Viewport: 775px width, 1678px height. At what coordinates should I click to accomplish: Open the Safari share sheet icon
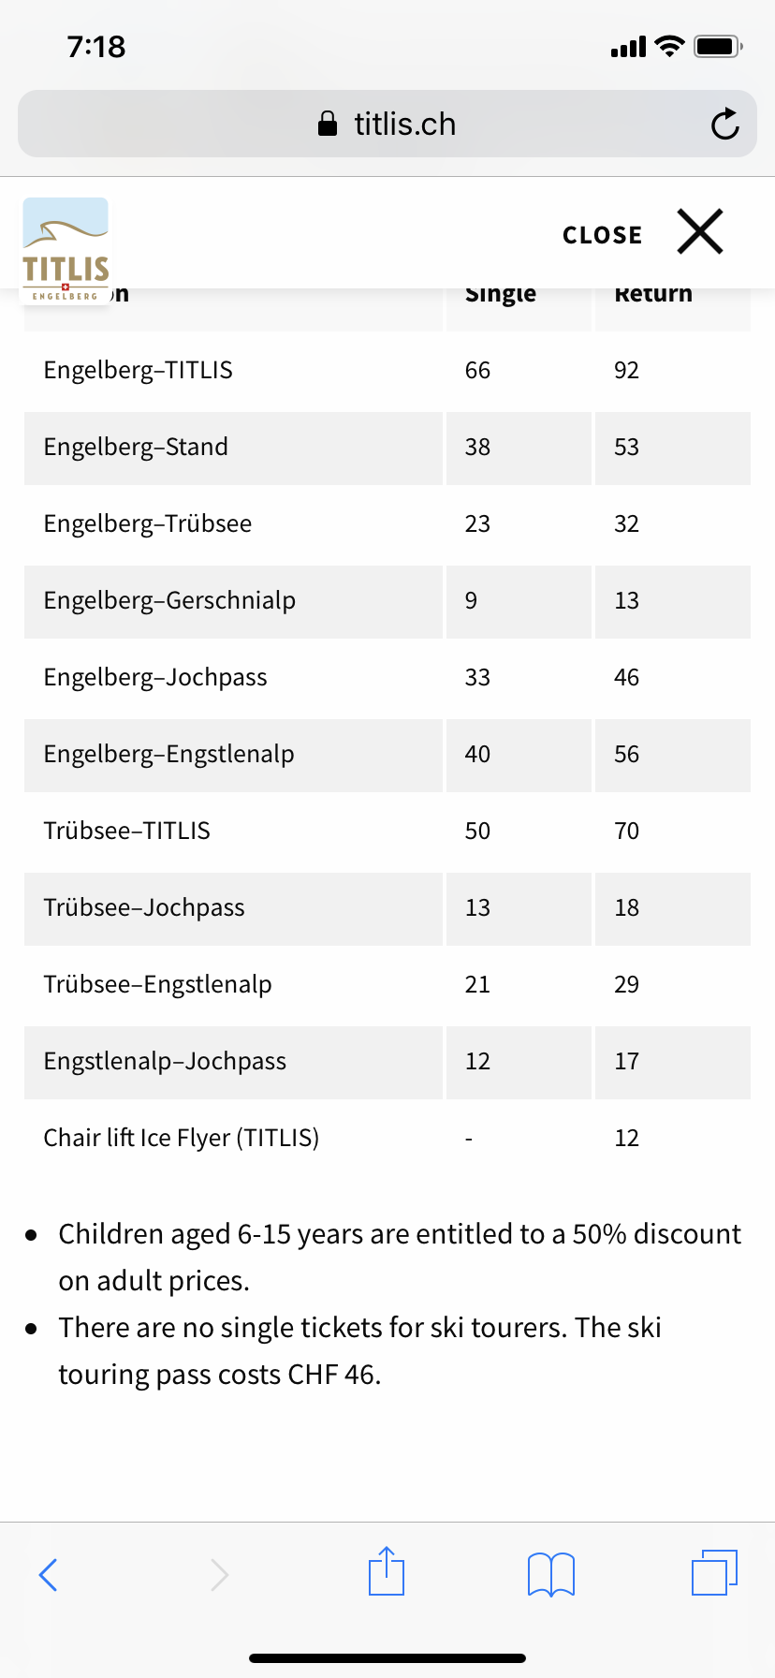tap(387, 1570)
